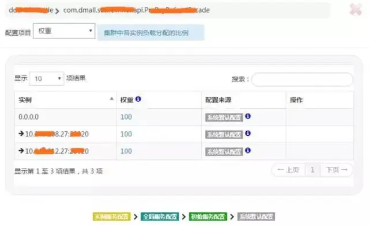Go to next page with 下页
369x225 pixels.
[336, 170]
